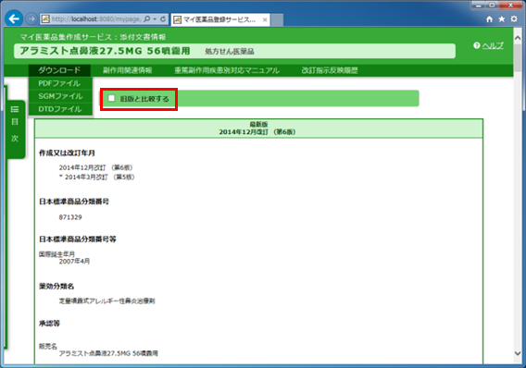Select the マイ医薬品登録サービス browser tab

pyautogui.click(x=219, y=19)
